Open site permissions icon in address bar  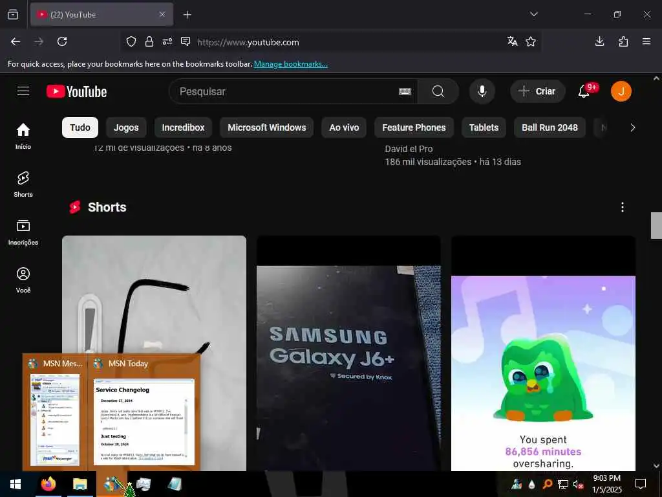[x=167, y=41]
